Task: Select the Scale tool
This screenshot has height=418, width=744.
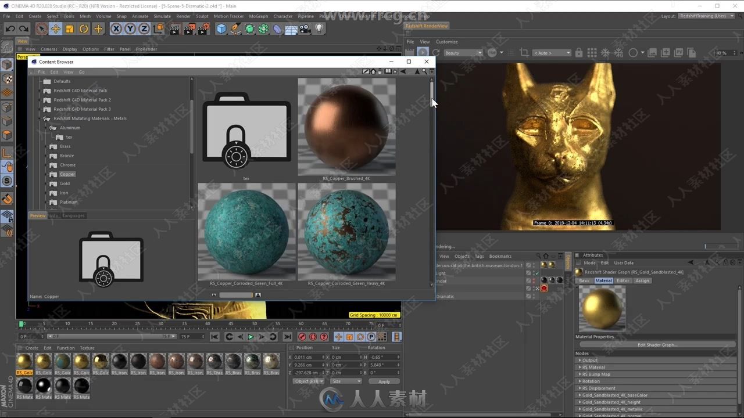Action: point(70,29)
